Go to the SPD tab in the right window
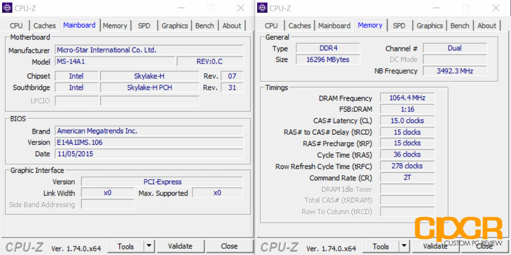This screenshot has width=511, height=255. point(399,25)
